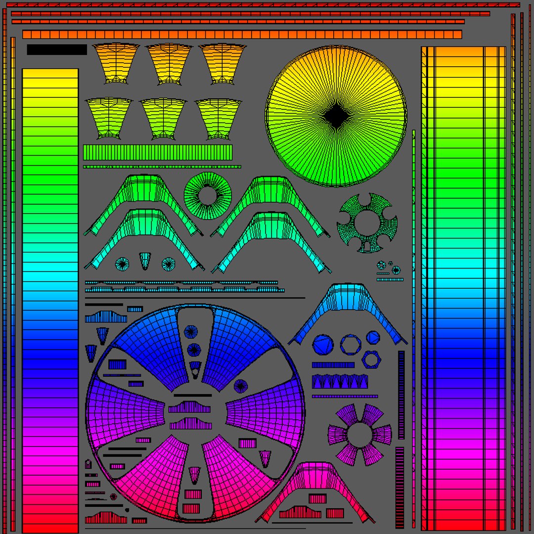Viewport: 534px width, 534px height.
Task: Select the blue zigzag triangle strip island
Action: pos(340,381)
